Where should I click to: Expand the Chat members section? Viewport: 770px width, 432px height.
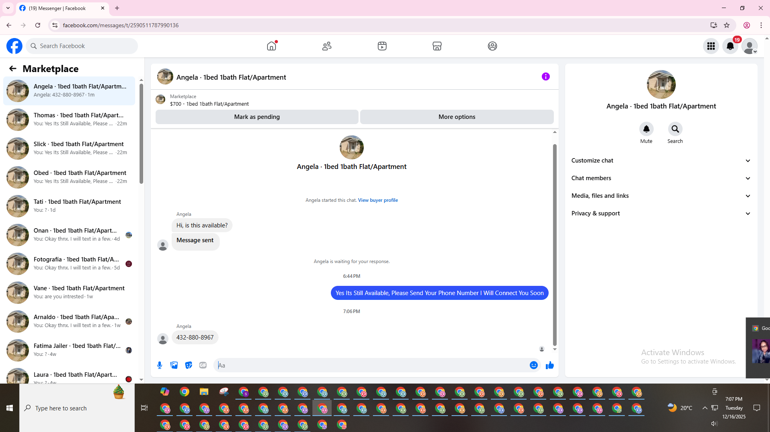(x=661, y=178)
